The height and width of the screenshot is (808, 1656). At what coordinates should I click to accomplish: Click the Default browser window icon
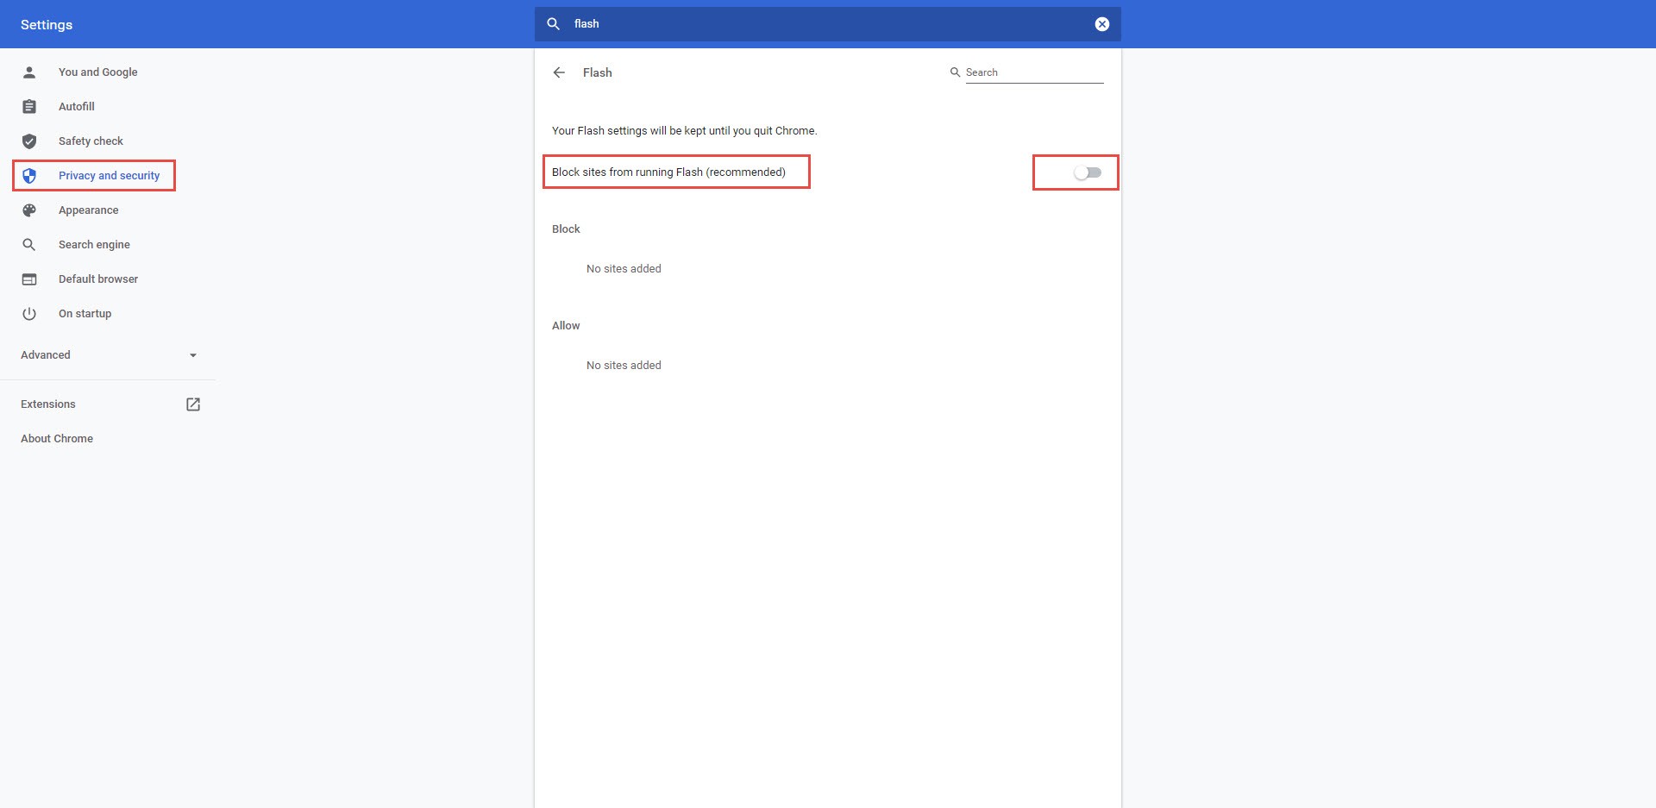29,279
